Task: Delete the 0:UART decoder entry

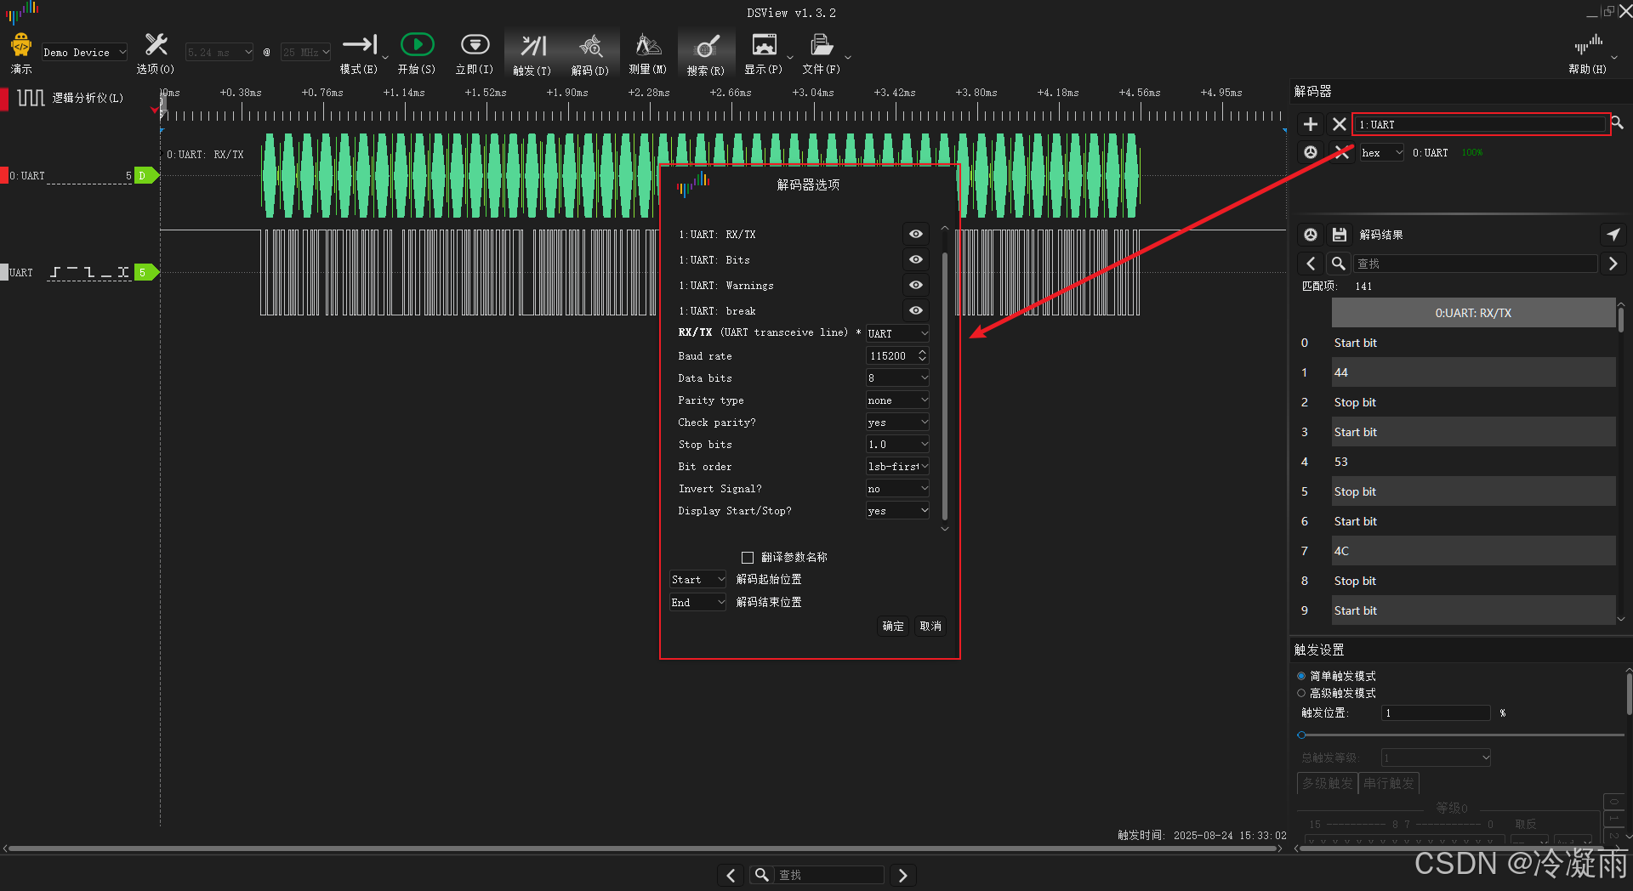Action: [1342, 152]
